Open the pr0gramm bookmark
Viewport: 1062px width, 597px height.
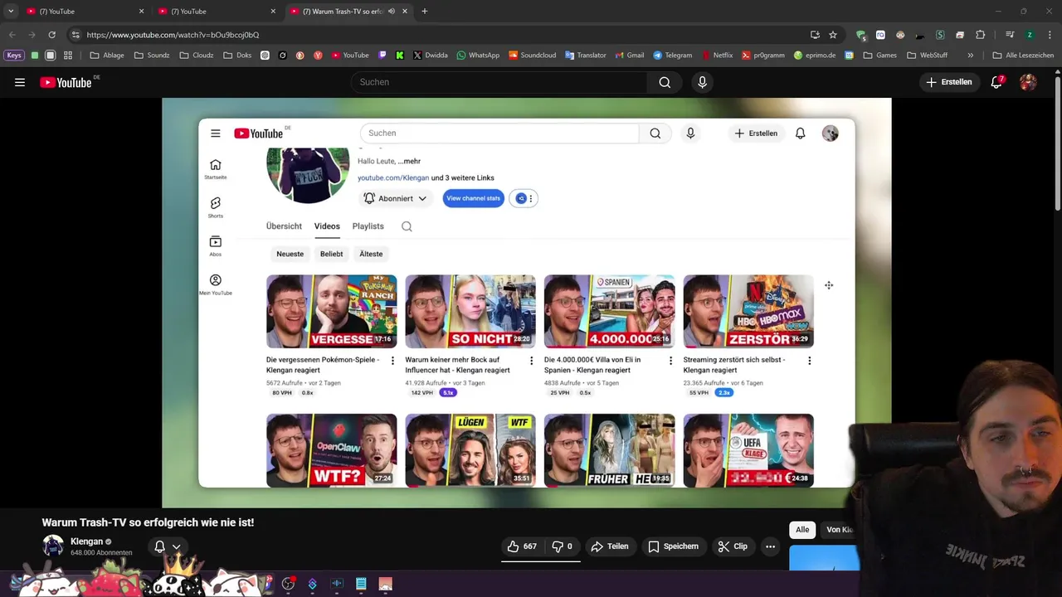762,56
